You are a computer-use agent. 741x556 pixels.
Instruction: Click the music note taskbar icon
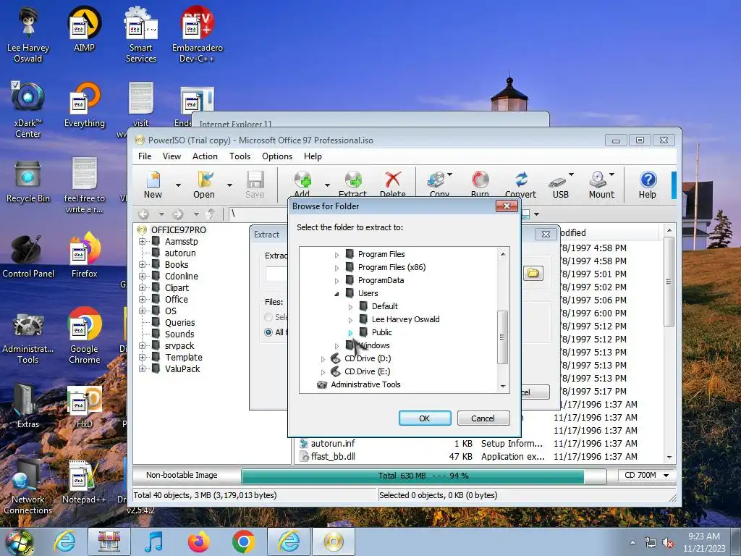pyautogui.click(x=153, y=542)
